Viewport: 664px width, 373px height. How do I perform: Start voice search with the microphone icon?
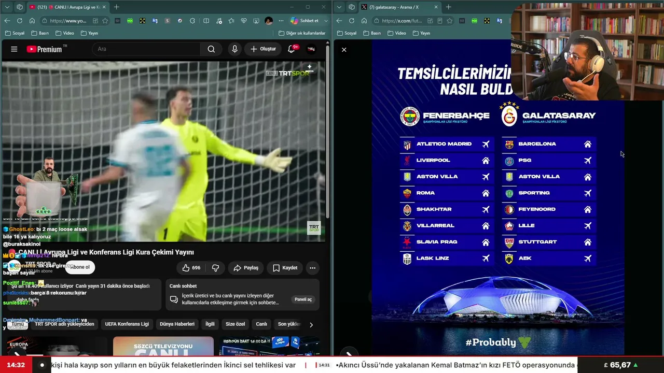(234, 49)
